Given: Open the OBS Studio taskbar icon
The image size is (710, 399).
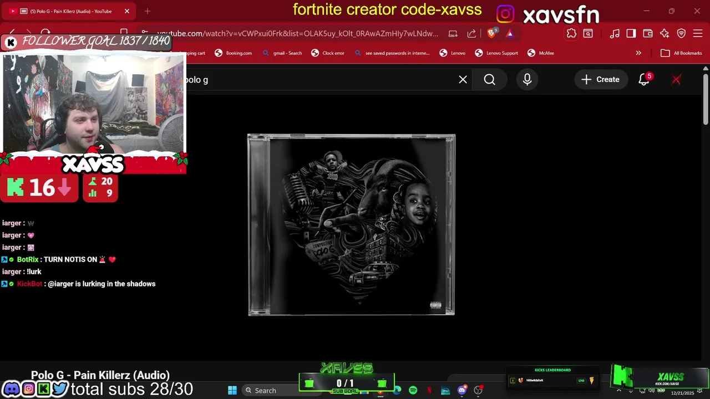Looking at the screenshot, I should tap(478, 391).
